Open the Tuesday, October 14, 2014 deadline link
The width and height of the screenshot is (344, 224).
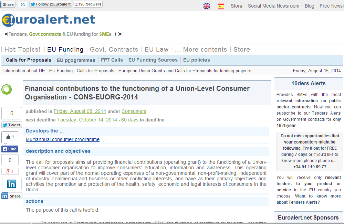click(x=87, y=120)
